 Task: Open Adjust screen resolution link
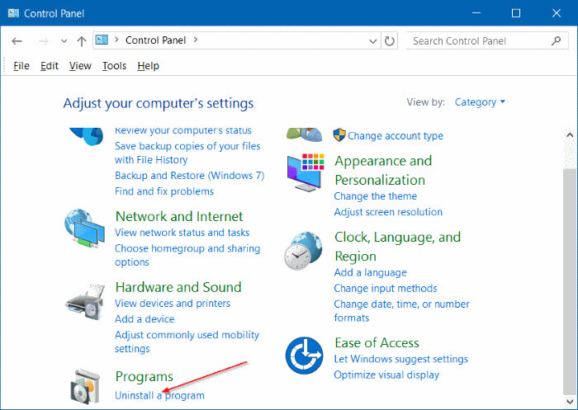click(387, 212)
